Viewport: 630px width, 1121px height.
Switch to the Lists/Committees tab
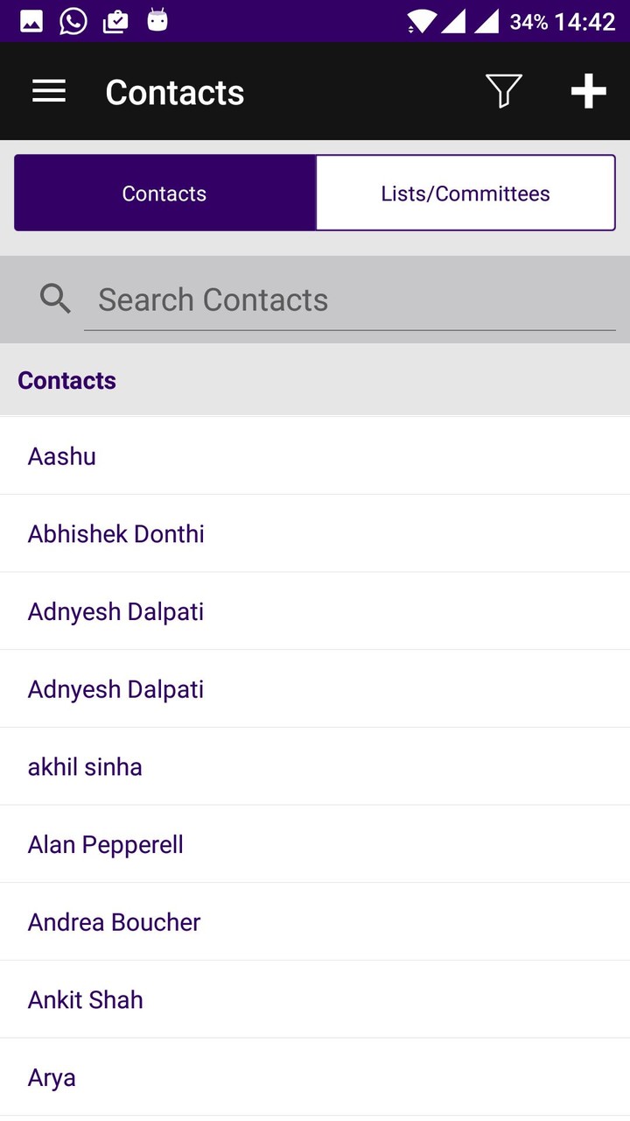click(465, 194)
